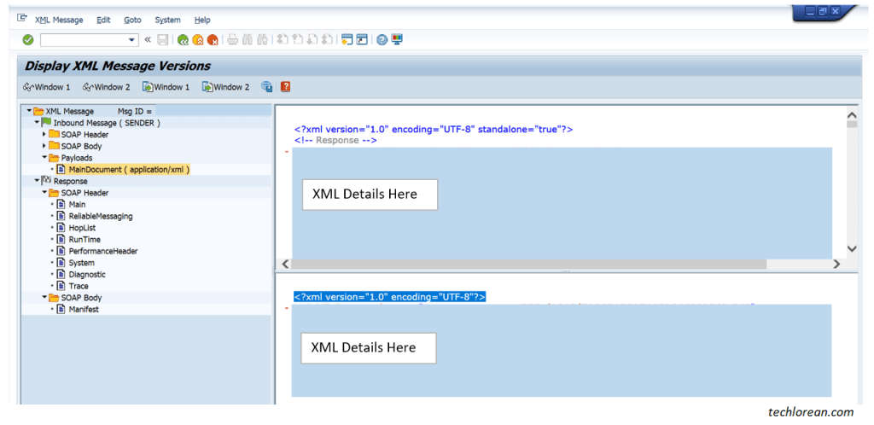Expand SOAP Header under Inbound Message
Viewport: 874px width, 425px height.
(x=44, y=134)
